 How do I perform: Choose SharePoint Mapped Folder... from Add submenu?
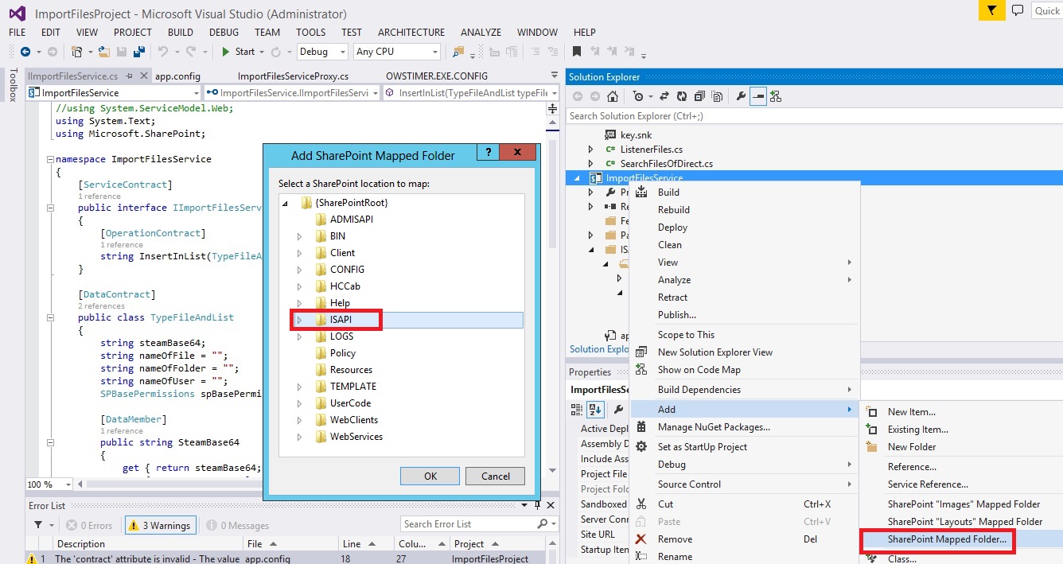coord(947,539)
